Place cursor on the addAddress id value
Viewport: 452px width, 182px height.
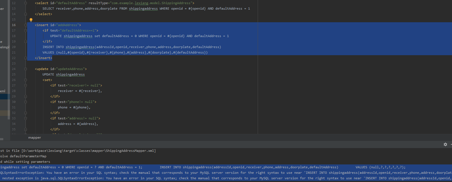tap(68, 25)
